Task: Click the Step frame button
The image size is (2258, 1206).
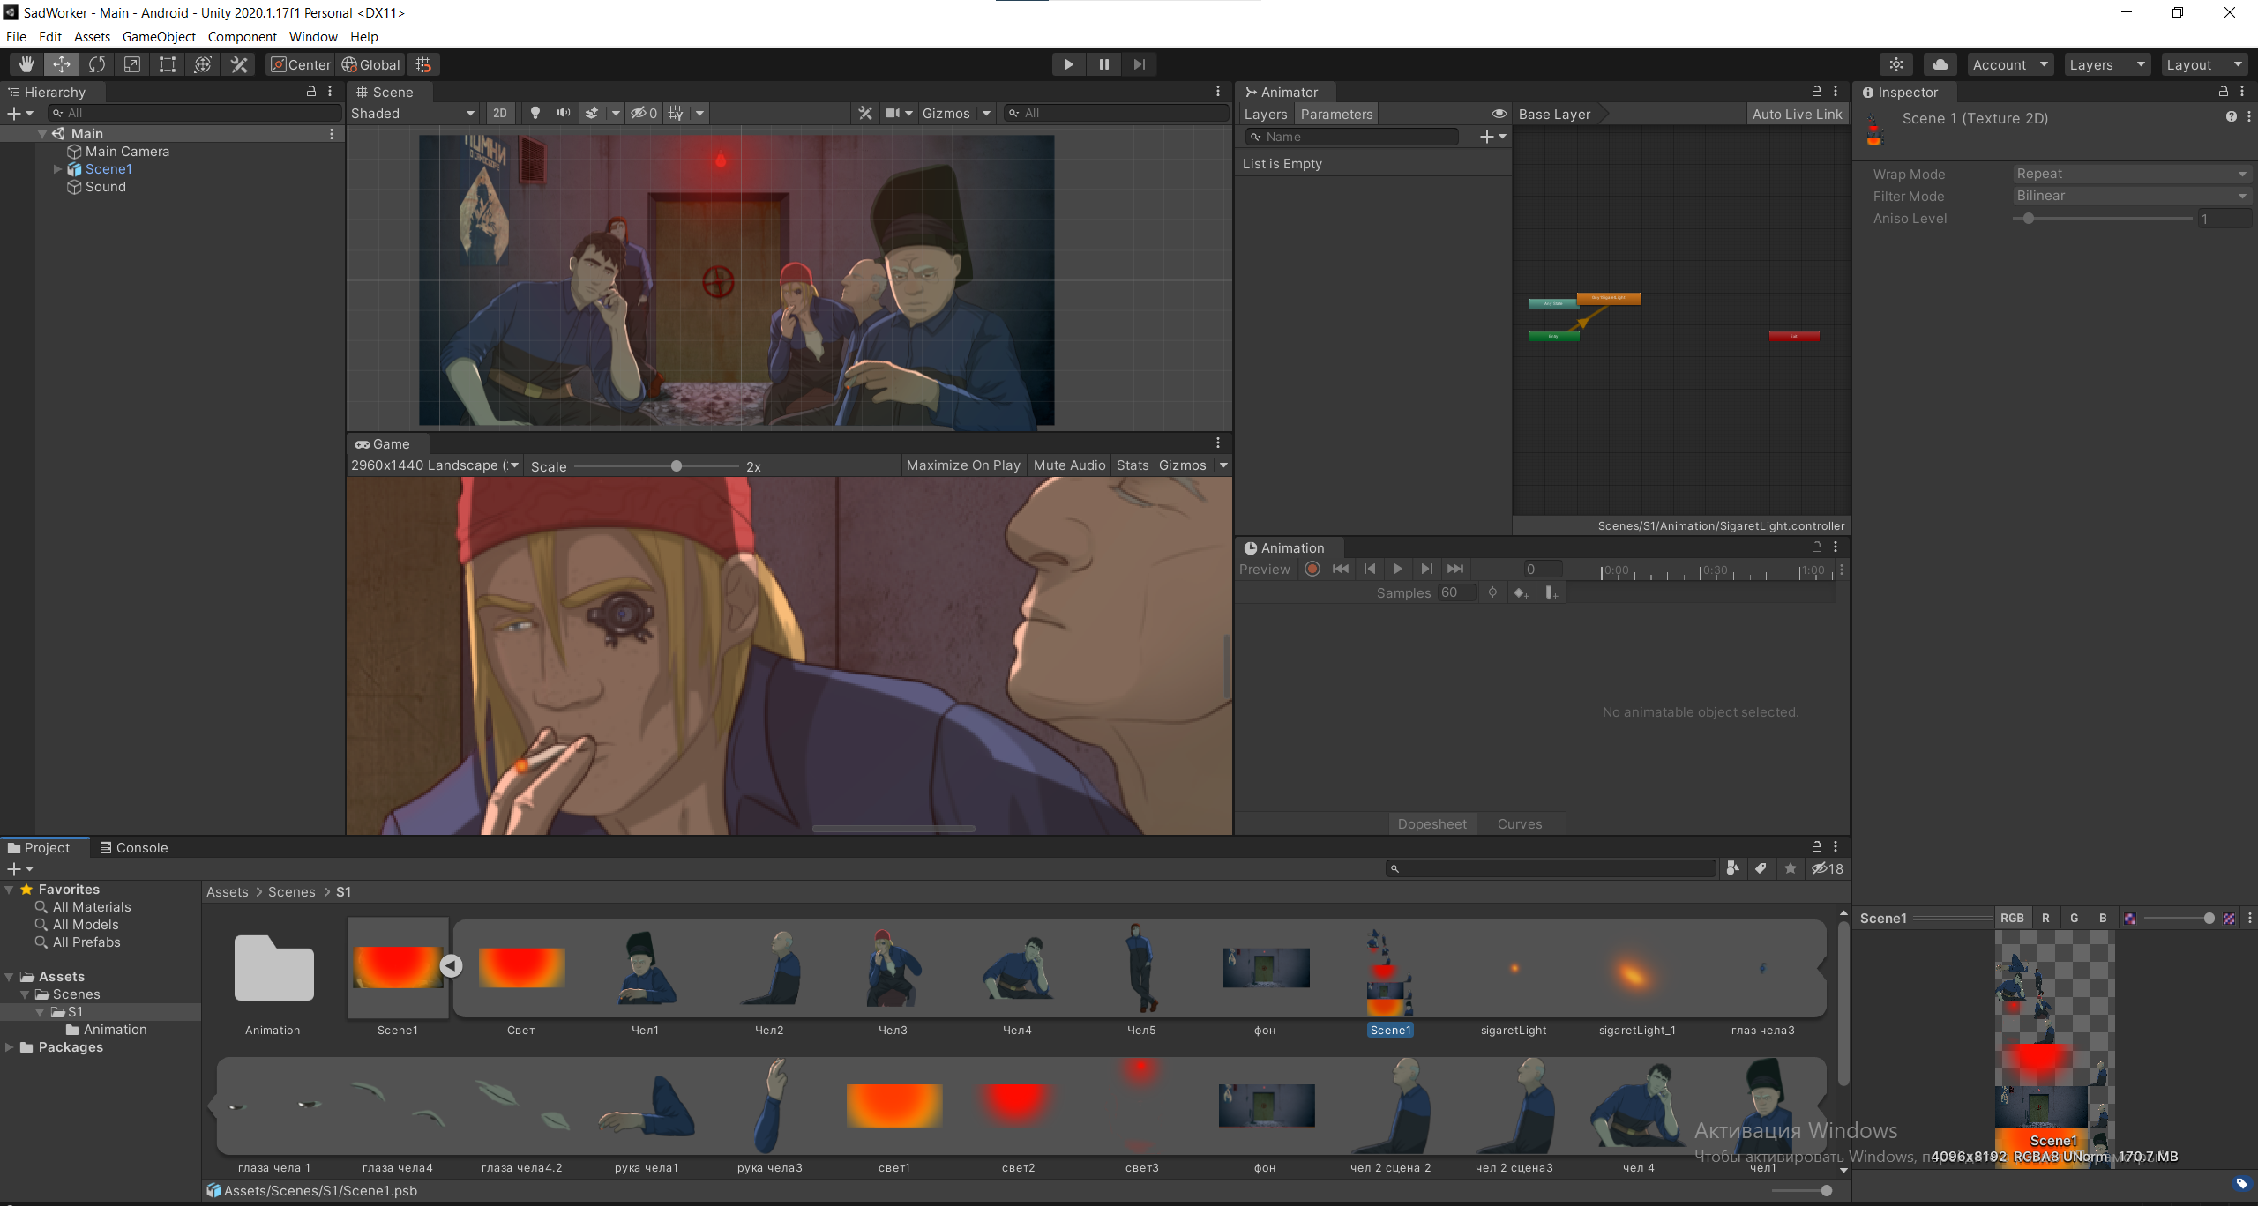Action: pos(1140,64)
